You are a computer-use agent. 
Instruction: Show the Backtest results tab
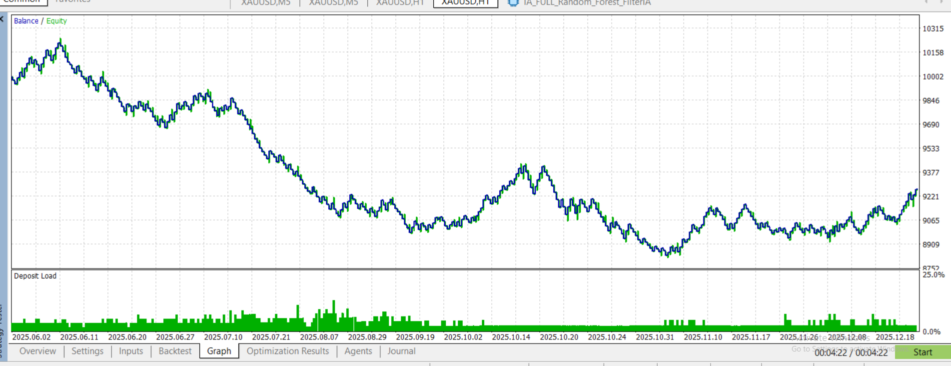175,351
